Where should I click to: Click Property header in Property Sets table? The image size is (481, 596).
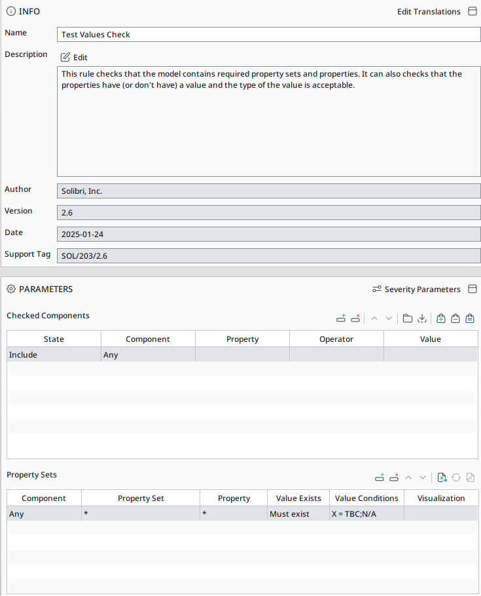click(234, 498)
